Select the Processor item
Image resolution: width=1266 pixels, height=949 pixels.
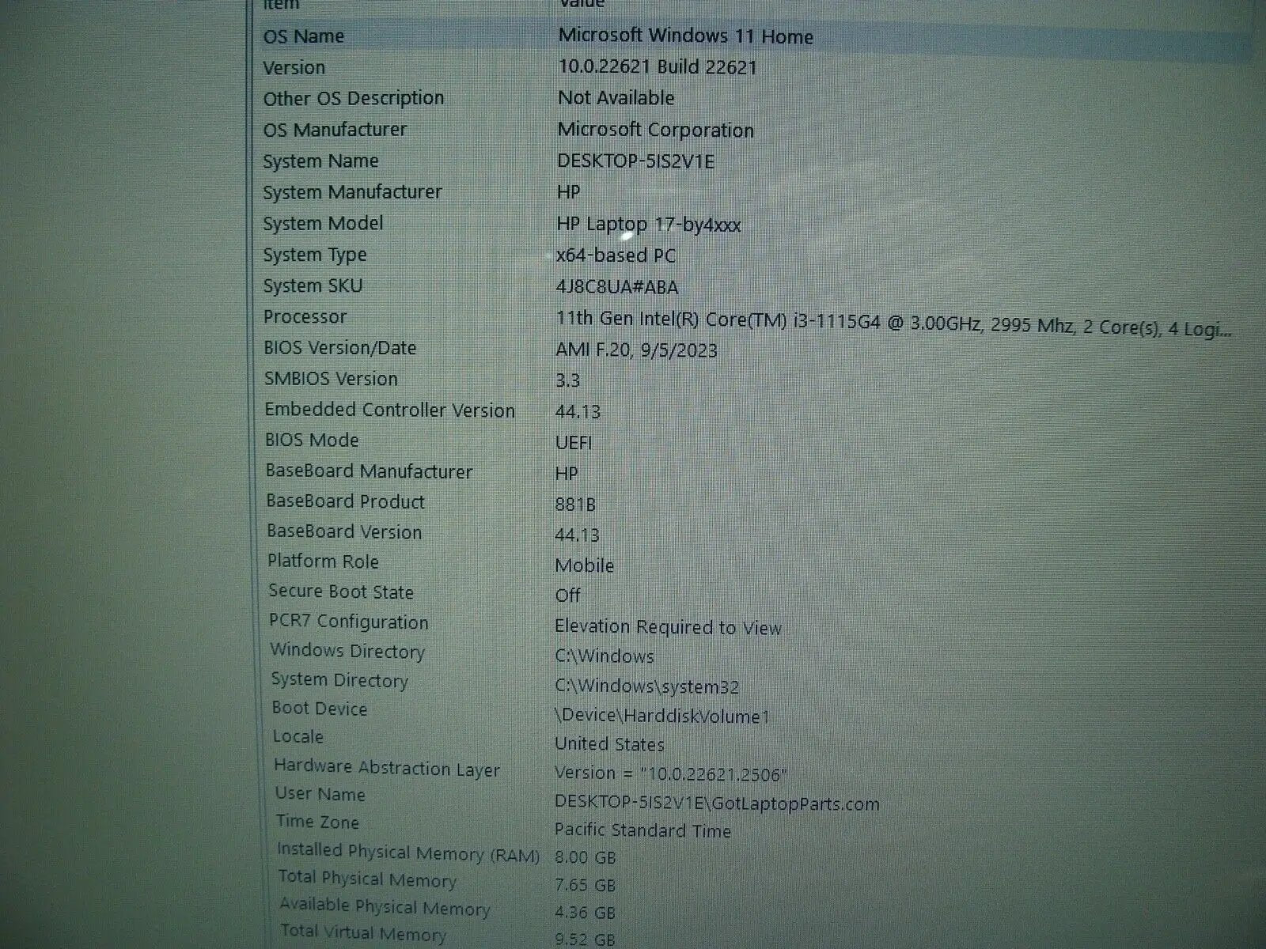(x=305, y=317)
